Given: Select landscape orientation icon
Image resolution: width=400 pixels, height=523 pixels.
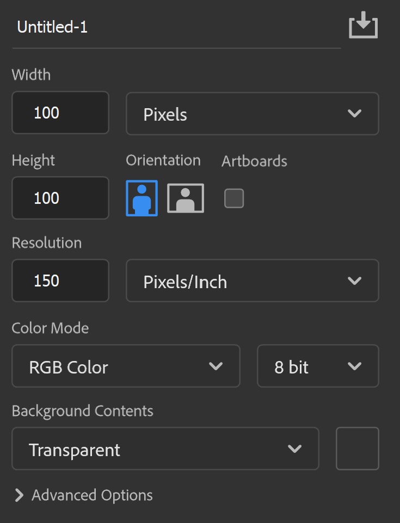Looking at the screenshot, I should tap(186, 198).
